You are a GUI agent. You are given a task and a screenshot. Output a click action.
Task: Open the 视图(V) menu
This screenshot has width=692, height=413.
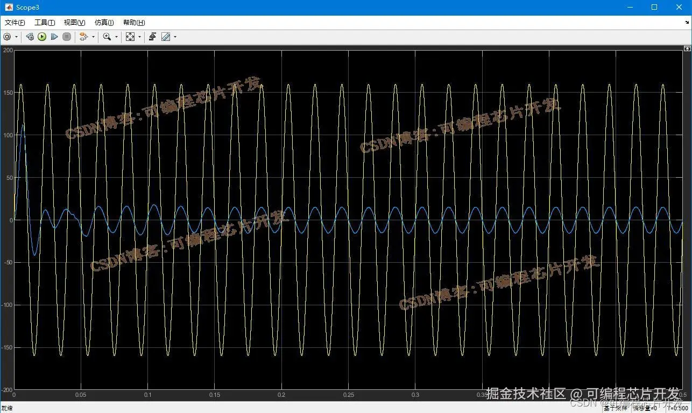pyautogui.click(x=74, y=23)
